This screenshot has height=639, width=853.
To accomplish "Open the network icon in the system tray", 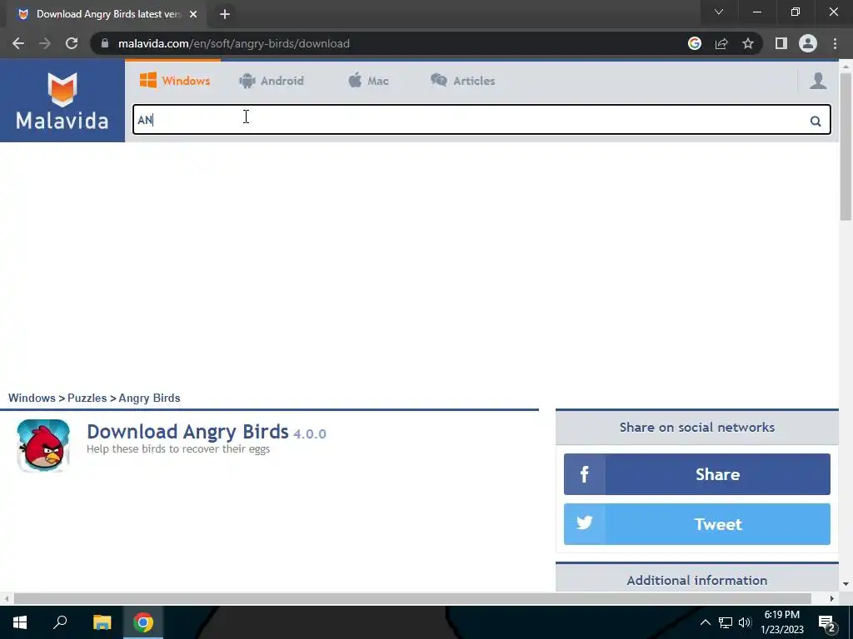I will (726, 622).
